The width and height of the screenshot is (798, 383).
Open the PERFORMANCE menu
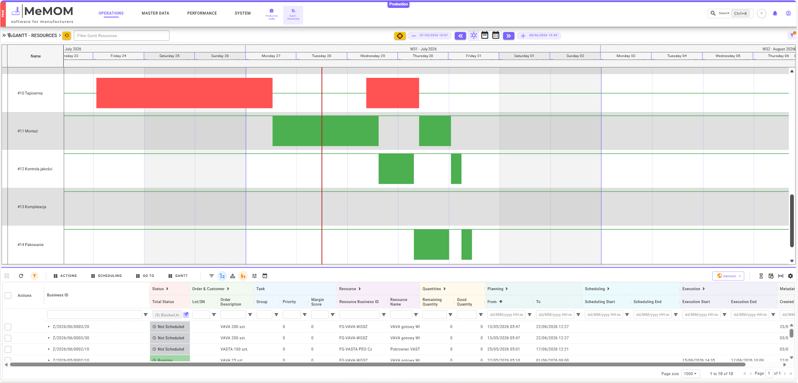[202, 13]
